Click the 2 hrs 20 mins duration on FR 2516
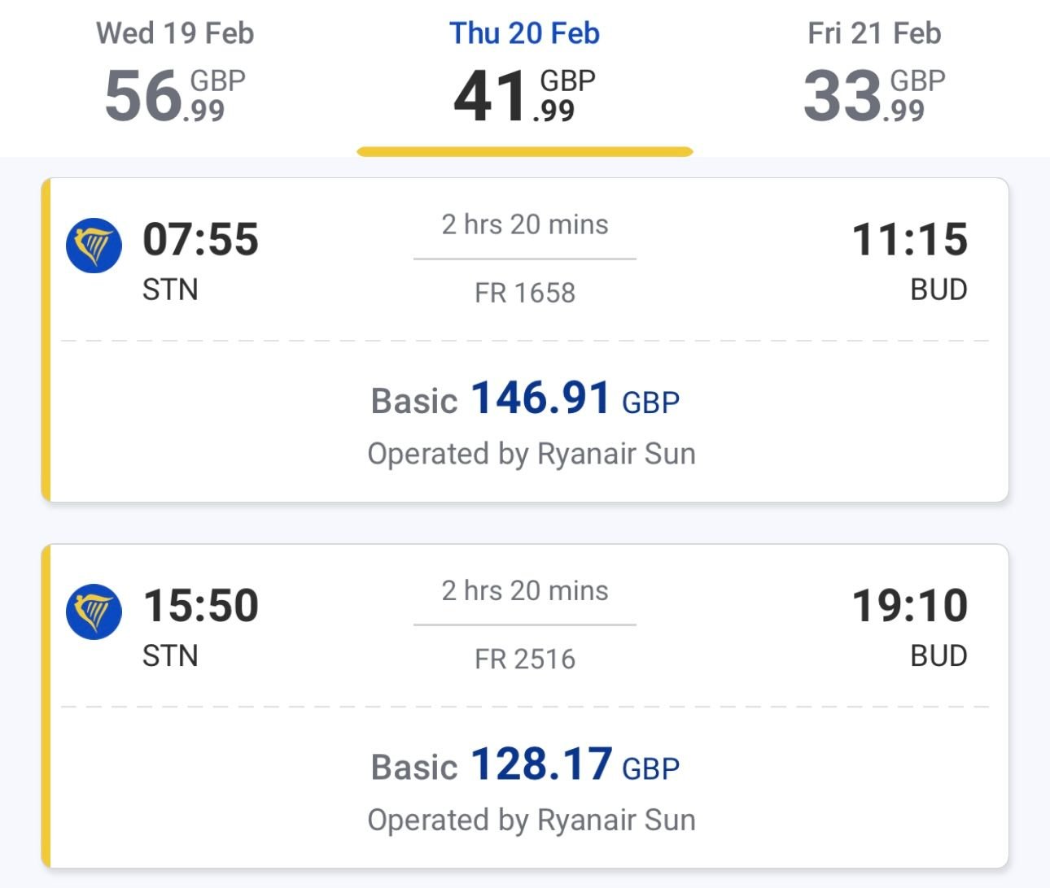 point(525,591)
